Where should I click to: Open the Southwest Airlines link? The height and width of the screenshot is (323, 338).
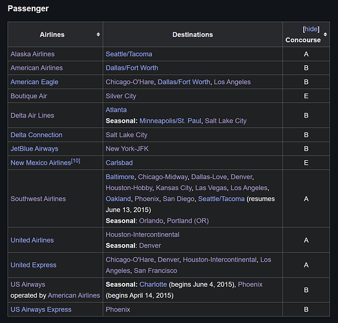pyautogui.click(x=38, y=199)
